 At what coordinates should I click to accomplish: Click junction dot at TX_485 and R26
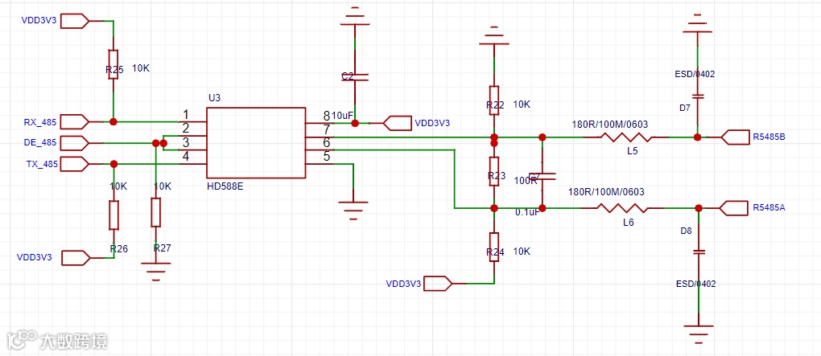click(113, 164)
